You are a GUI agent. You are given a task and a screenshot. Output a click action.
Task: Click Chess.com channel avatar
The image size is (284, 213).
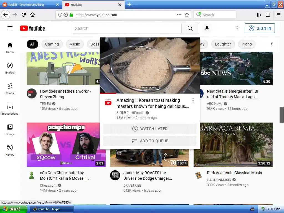pos(32,175)
